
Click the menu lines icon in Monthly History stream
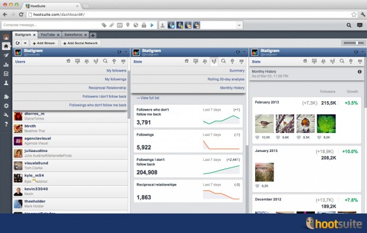[x=360, y=62]
